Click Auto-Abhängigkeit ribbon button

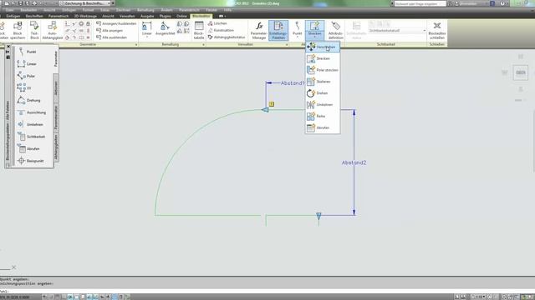tap(52, 30)
